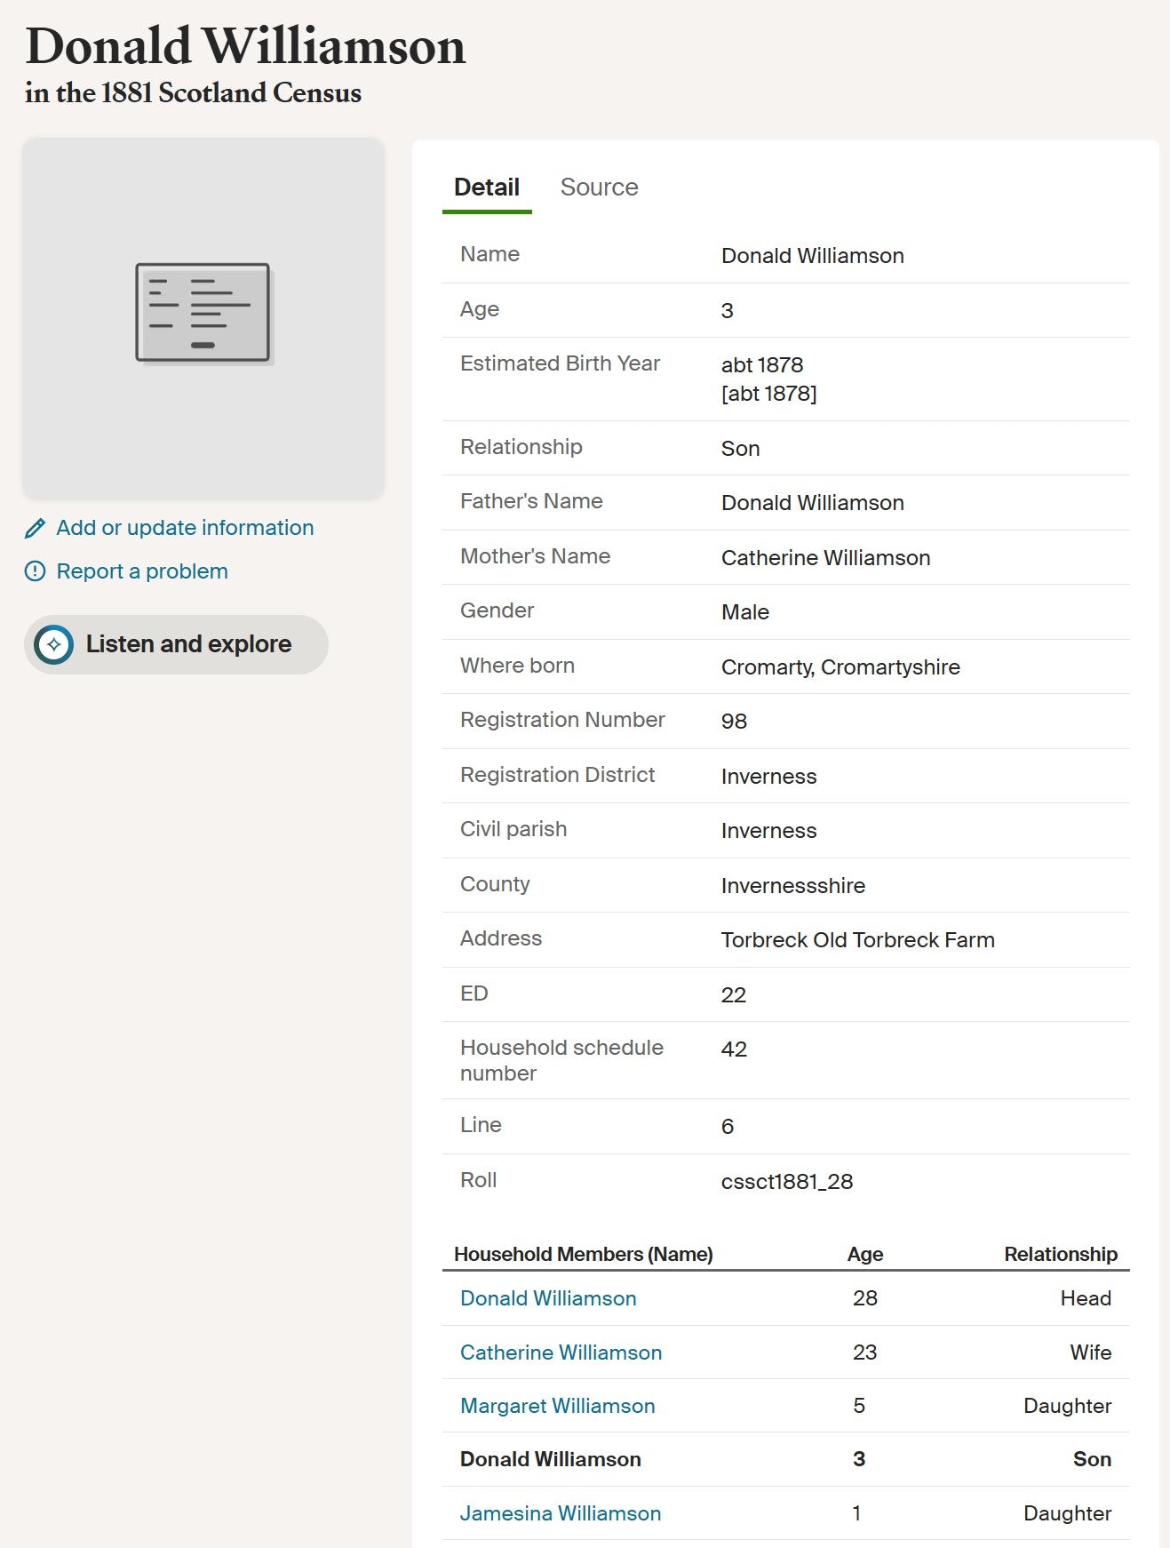This screenshot has width=1170, height=1548.
Task: Click the pencil edit icon
Action: point(35,529)
